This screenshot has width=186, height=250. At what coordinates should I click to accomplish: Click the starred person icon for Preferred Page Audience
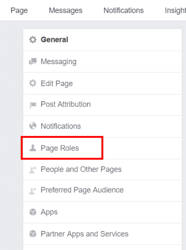[33, 191]
